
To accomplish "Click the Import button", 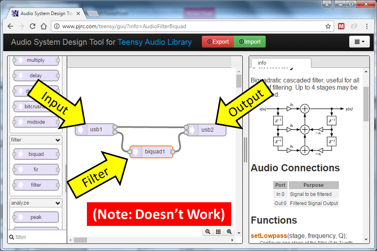I will coord(250,42).
